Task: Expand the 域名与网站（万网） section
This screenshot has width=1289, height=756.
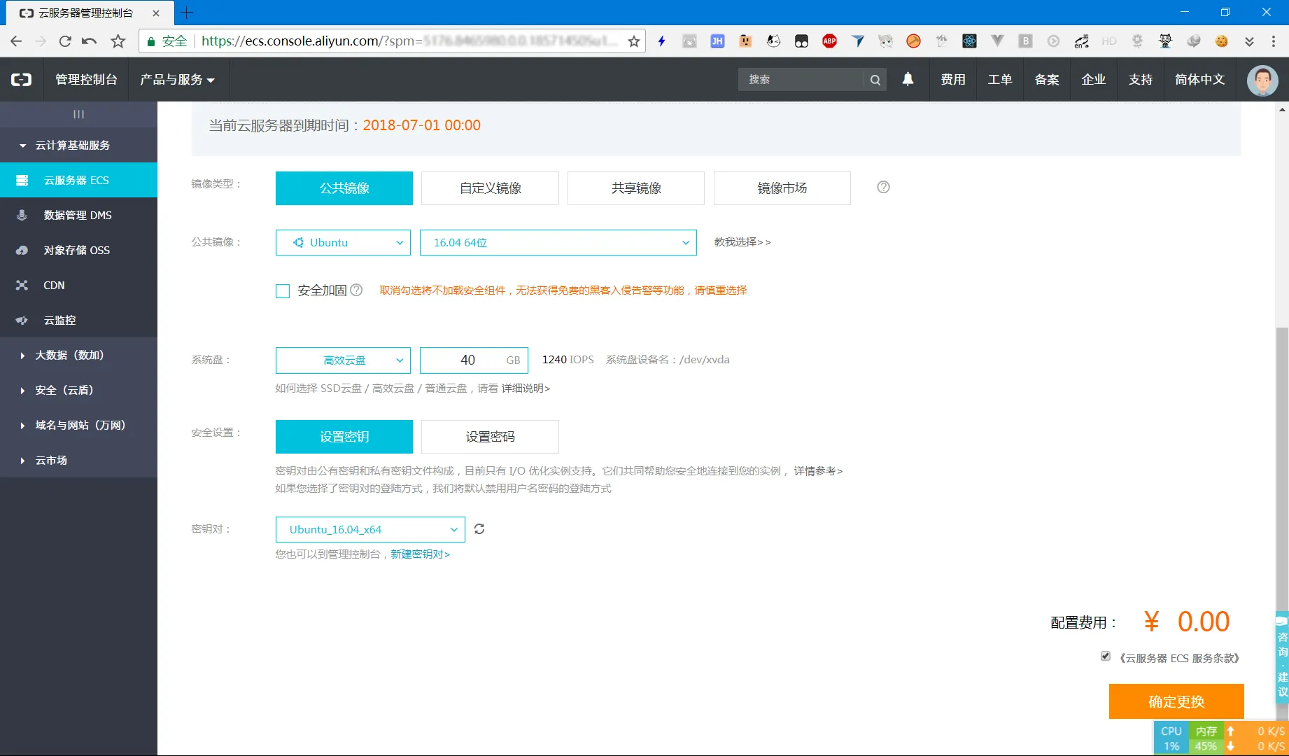Action: click(x=78, y=425)
